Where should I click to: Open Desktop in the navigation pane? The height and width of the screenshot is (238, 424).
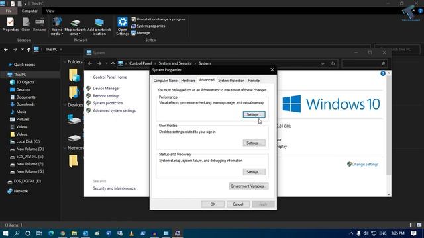click(23, 90)
